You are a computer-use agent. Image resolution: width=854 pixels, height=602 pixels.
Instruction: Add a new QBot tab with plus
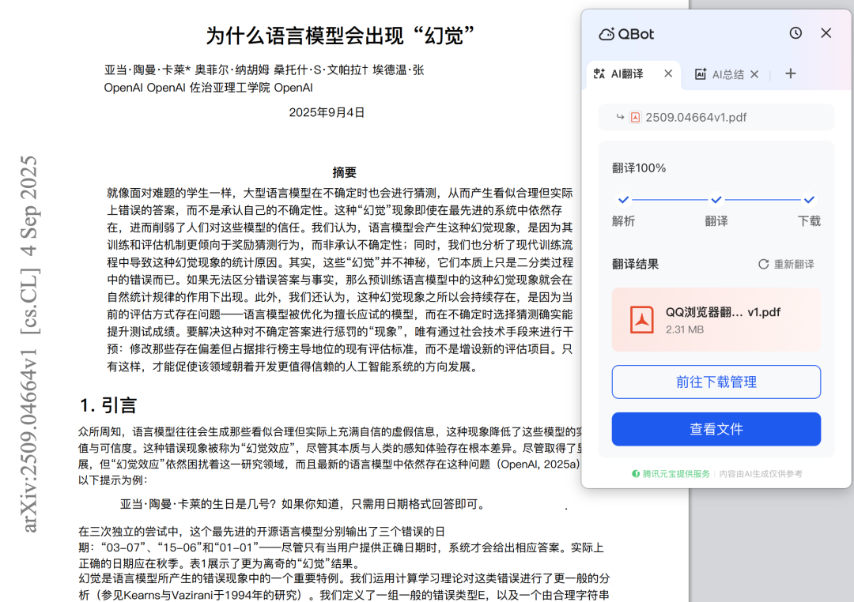point(790,73)
